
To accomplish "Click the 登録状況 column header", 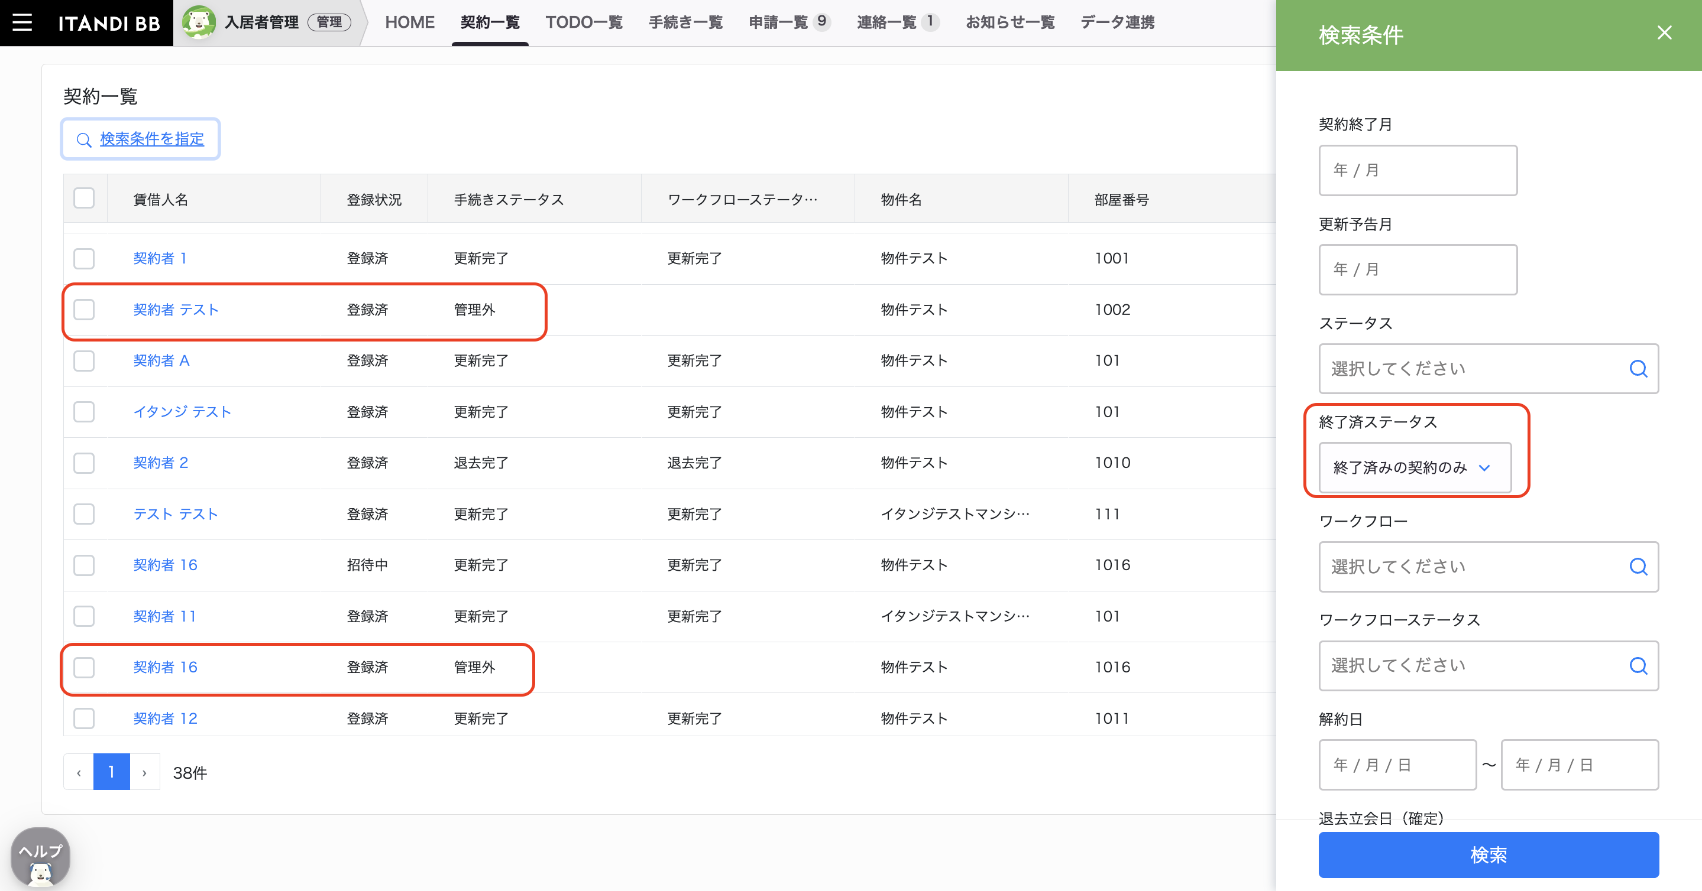I will [374, 199].
